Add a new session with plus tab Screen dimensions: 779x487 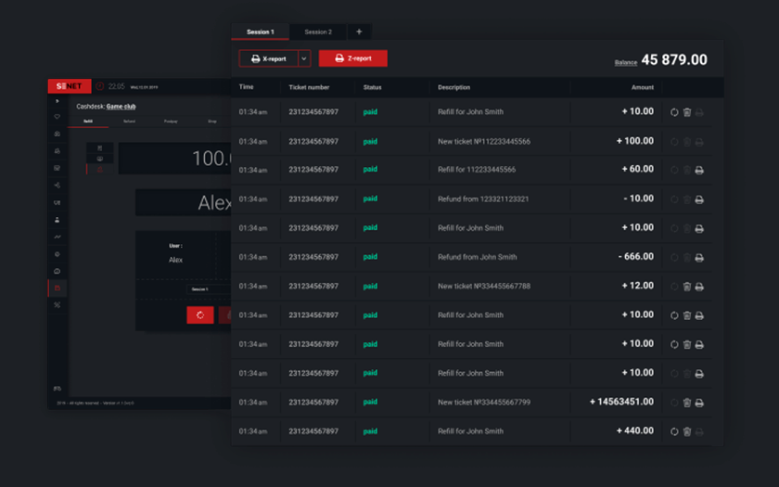tap(359, 32)
